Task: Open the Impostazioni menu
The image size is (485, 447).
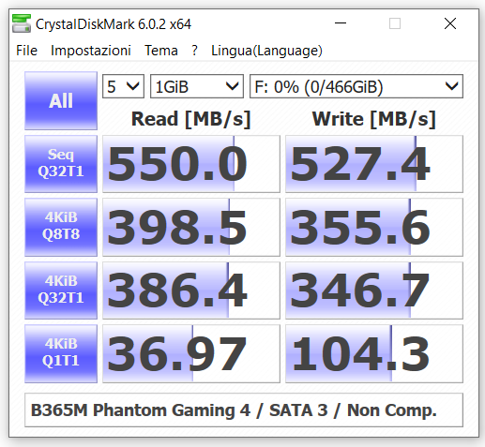Action: pos(91,51)
